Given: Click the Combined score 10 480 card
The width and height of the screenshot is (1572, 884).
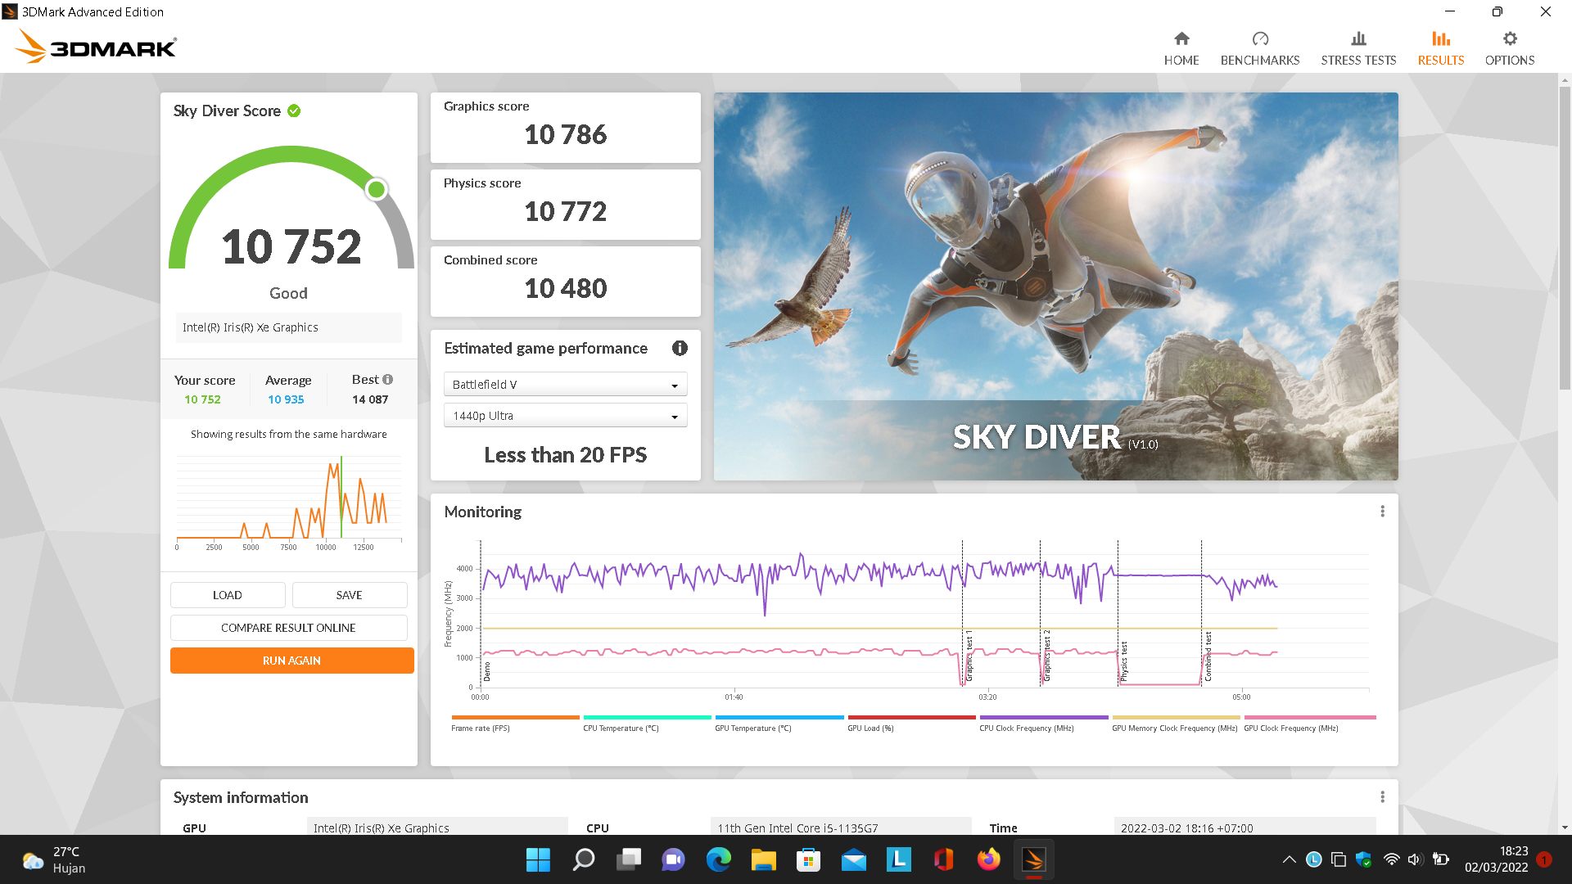Looking at the screenshot, I should coord(565,281).
